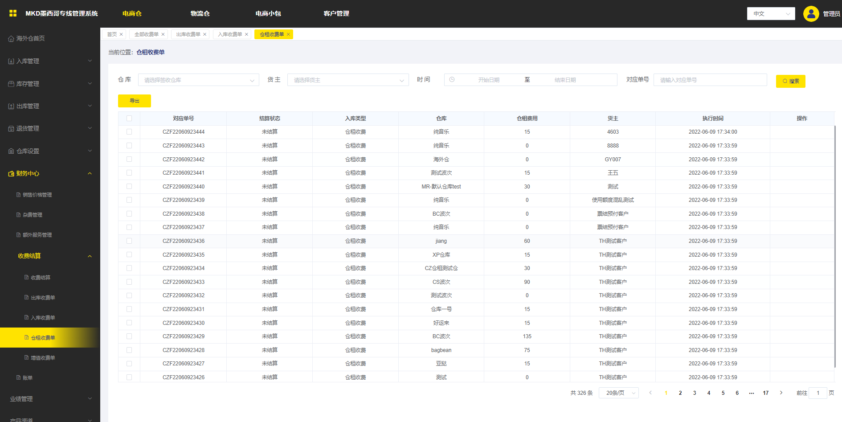Expand the 入库管理 sidebar menu
Image resolution: width=842 pixels, height=422 pixels.
click(50, 61)
